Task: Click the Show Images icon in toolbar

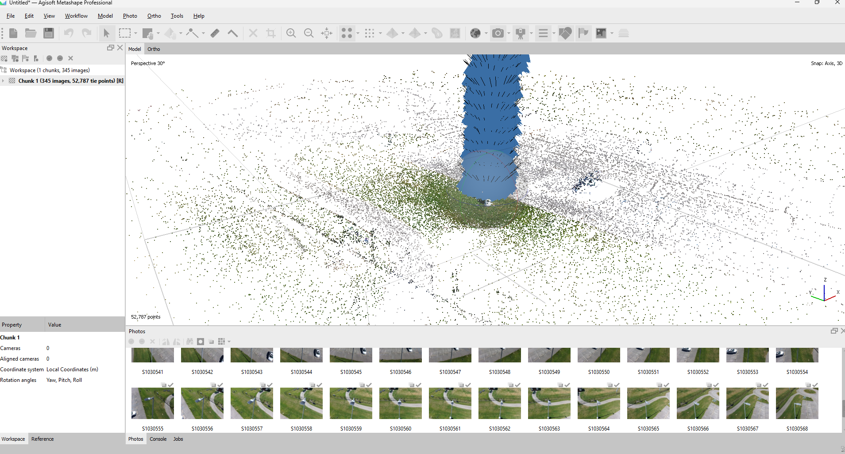Action: [601, 33]
